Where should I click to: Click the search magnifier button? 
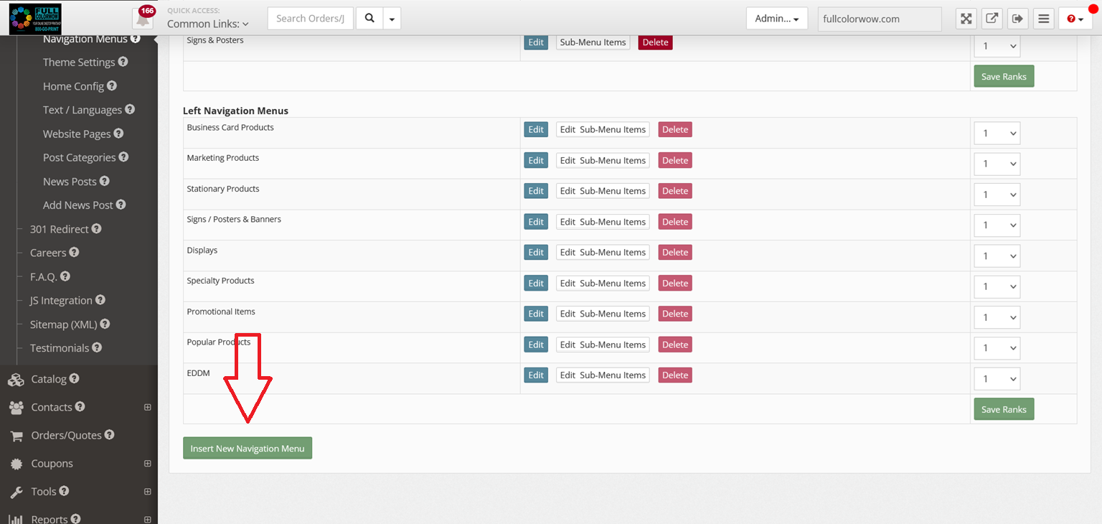(x=369, y=19)
